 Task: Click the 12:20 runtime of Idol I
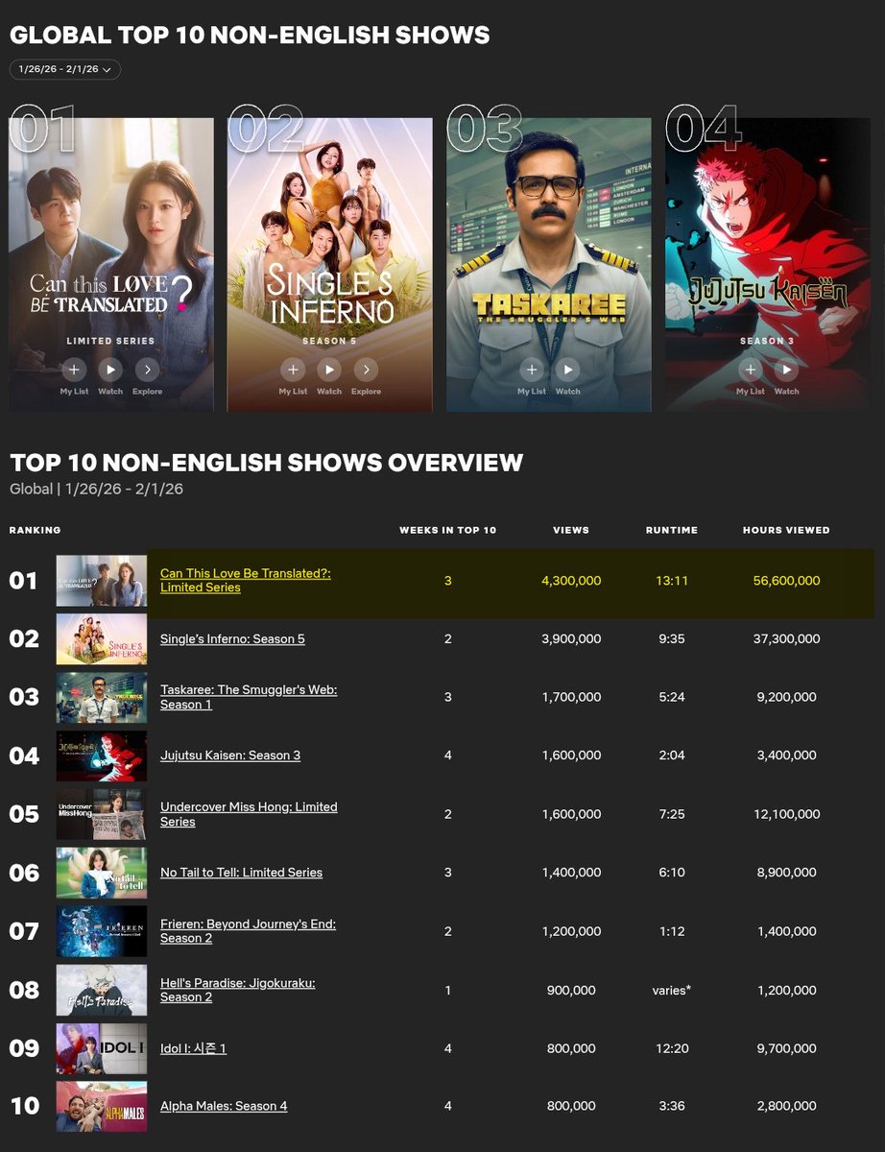coord(672,1048)
